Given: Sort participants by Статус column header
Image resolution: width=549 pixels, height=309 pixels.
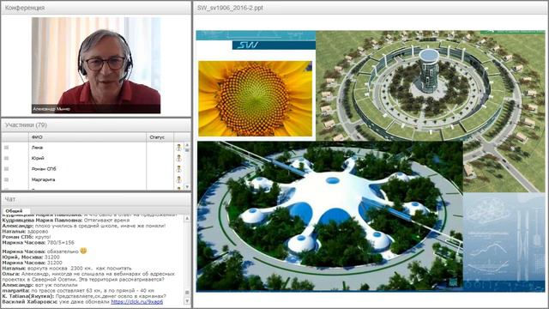Looking at the screenshot, I should 160,137.
